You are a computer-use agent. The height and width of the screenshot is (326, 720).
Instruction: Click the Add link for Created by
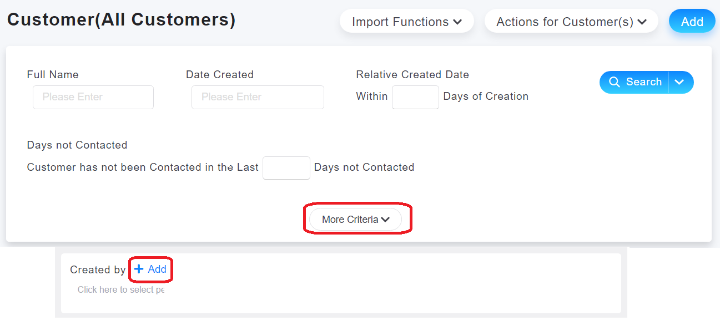150,269
